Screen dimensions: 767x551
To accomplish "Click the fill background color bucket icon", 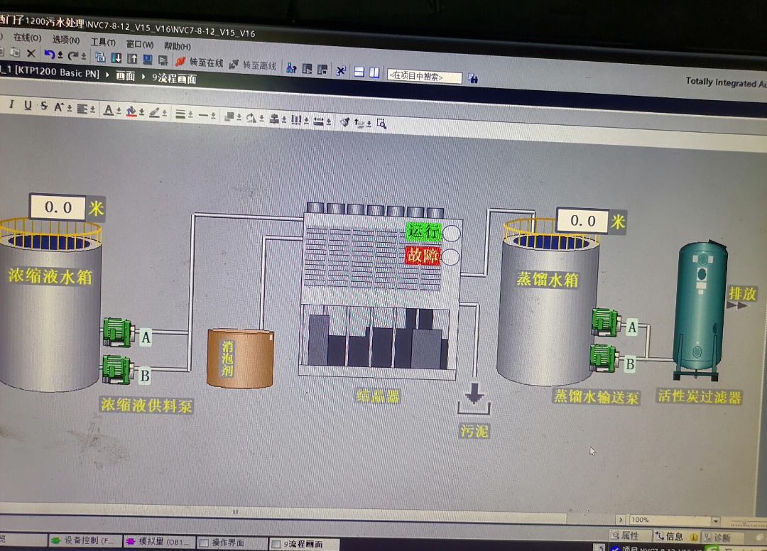I will (131, 111).
